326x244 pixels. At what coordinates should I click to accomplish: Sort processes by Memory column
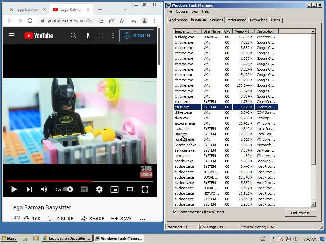point(244,31)
